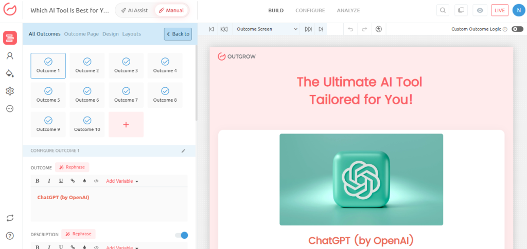Go to previous screen double-arrow icon

[224, 29]
